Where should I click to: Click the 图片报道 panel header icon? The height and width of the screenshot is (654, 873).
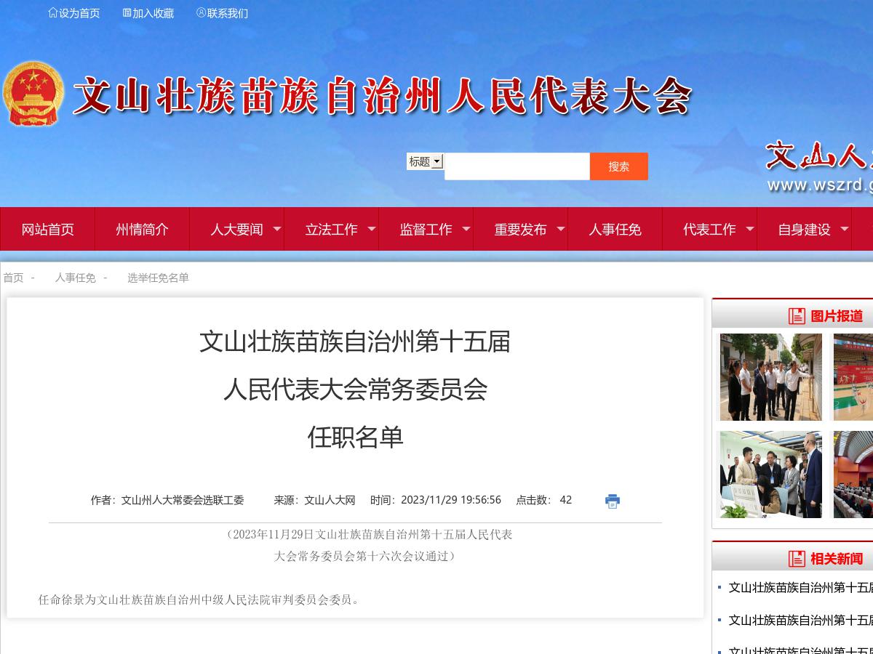[x=796, y=316]
